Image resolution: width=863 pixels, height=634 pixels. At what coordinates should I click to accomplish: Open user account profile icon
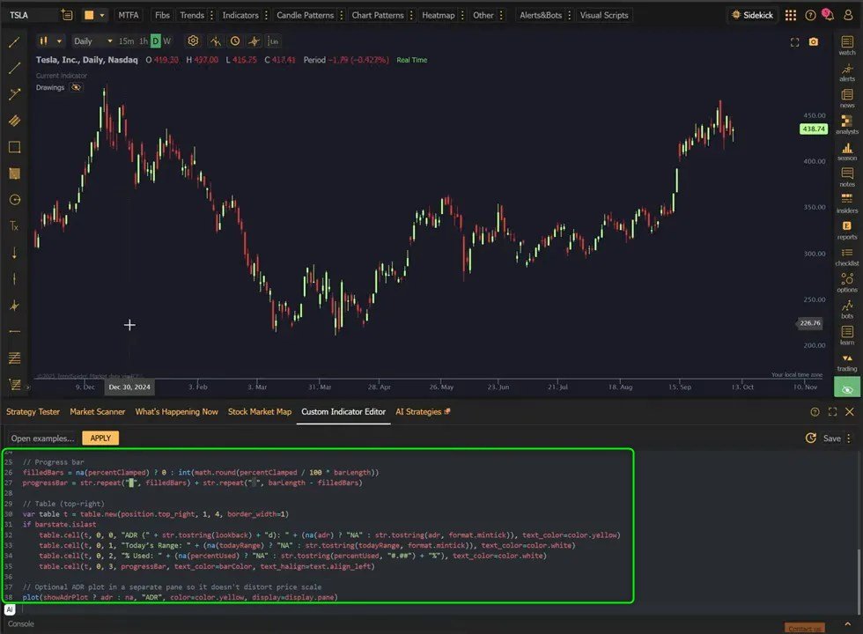848,16
